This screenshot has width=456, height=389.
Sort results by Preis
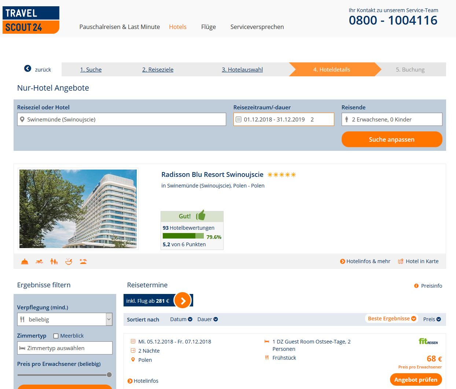432,319
